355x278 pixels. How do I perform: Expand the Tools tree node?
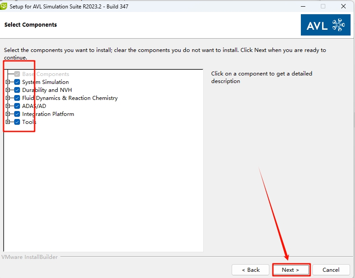[x=8, y=122]
